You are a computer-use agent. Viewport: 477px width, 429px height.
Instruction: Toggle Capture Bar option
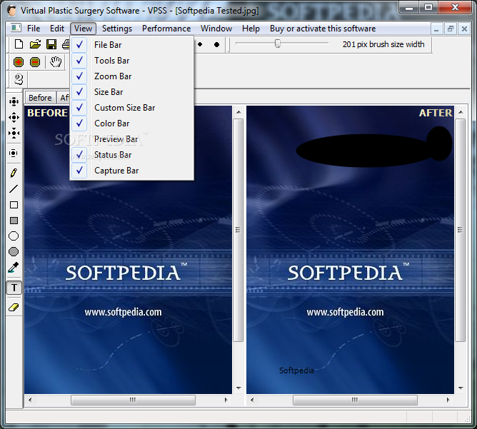pyautogui.click(x=132, y=171)
